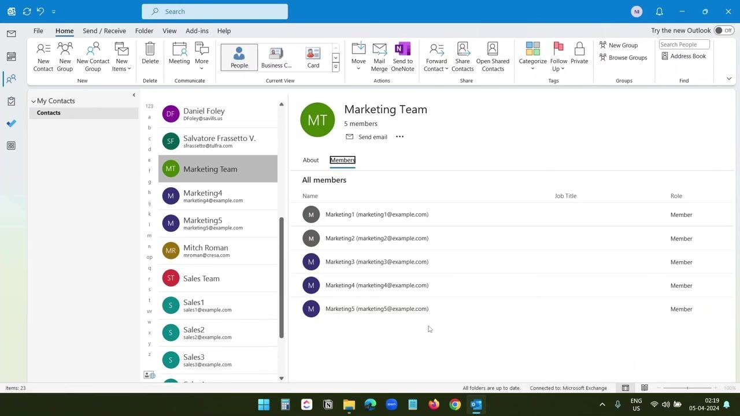The height and width of the screenshot is (416, 740).
Task: Open the Address Book
Action: (x=684, y=56)
